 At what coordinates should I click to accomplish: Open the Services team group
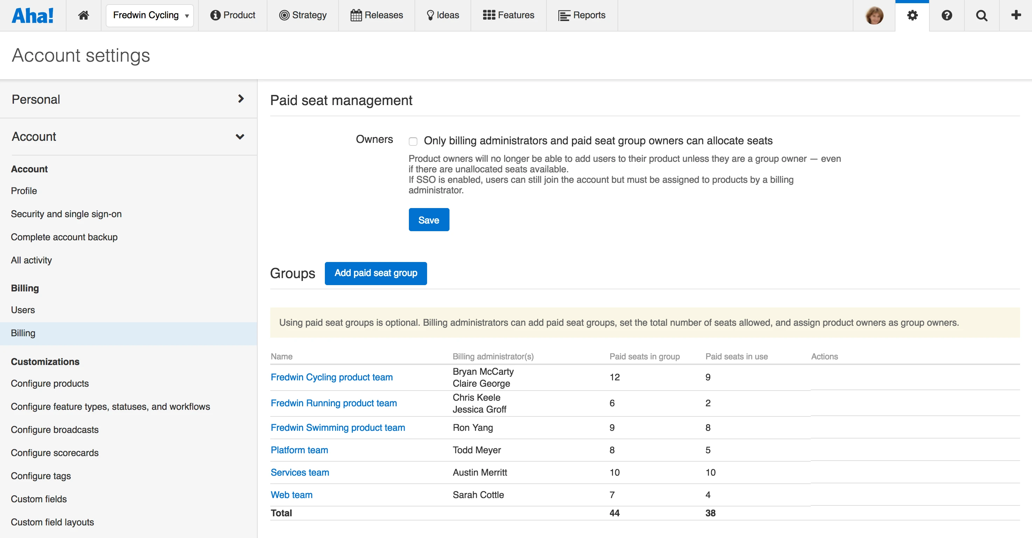(300, 472)
